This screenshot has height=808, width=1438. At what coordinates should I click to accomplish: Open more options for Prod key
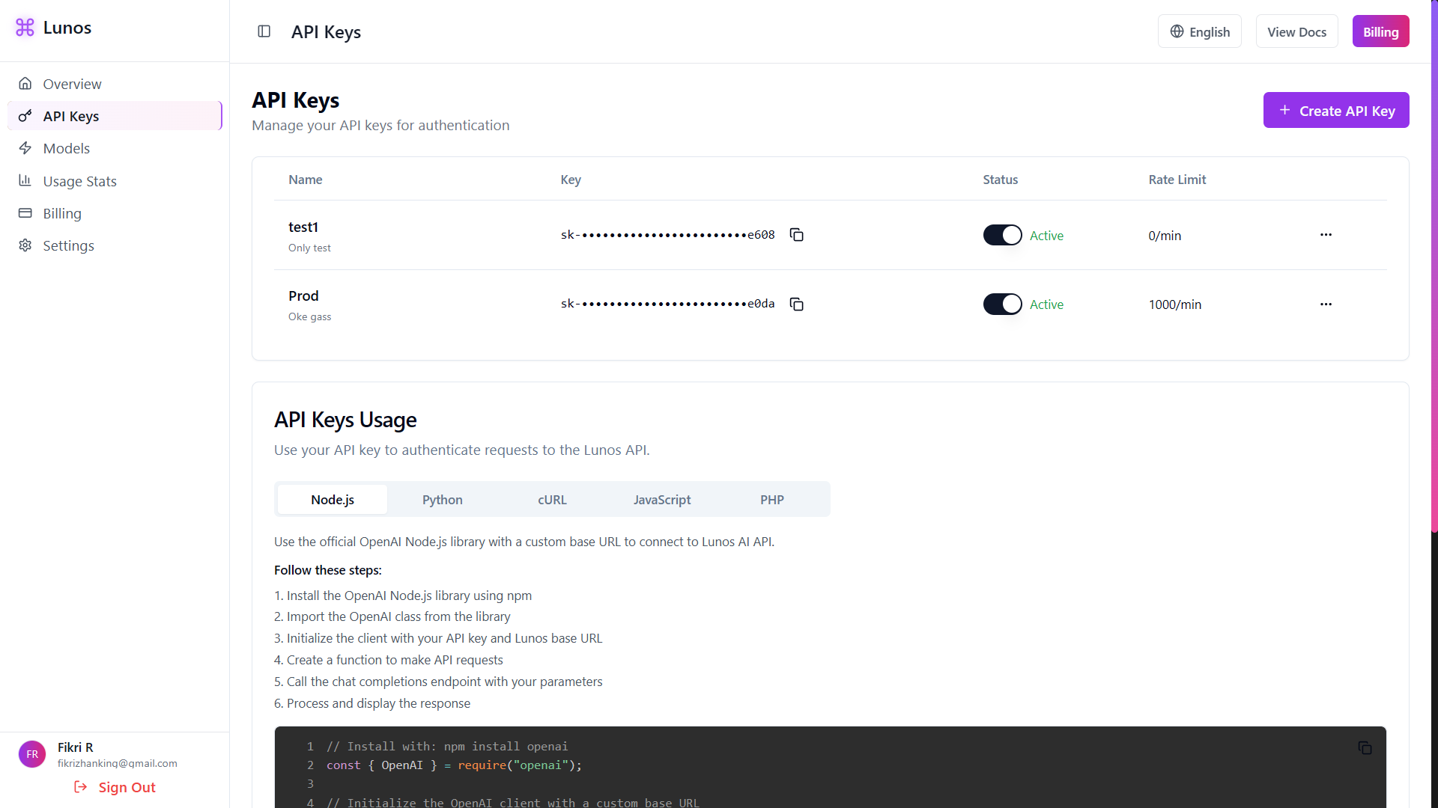[1326, 304]
